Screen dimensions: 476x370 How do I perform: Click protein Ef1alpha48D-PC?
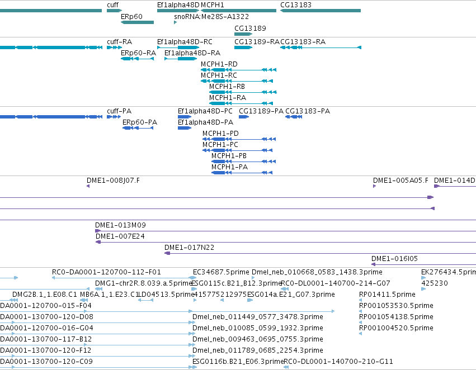pos(205,111)
